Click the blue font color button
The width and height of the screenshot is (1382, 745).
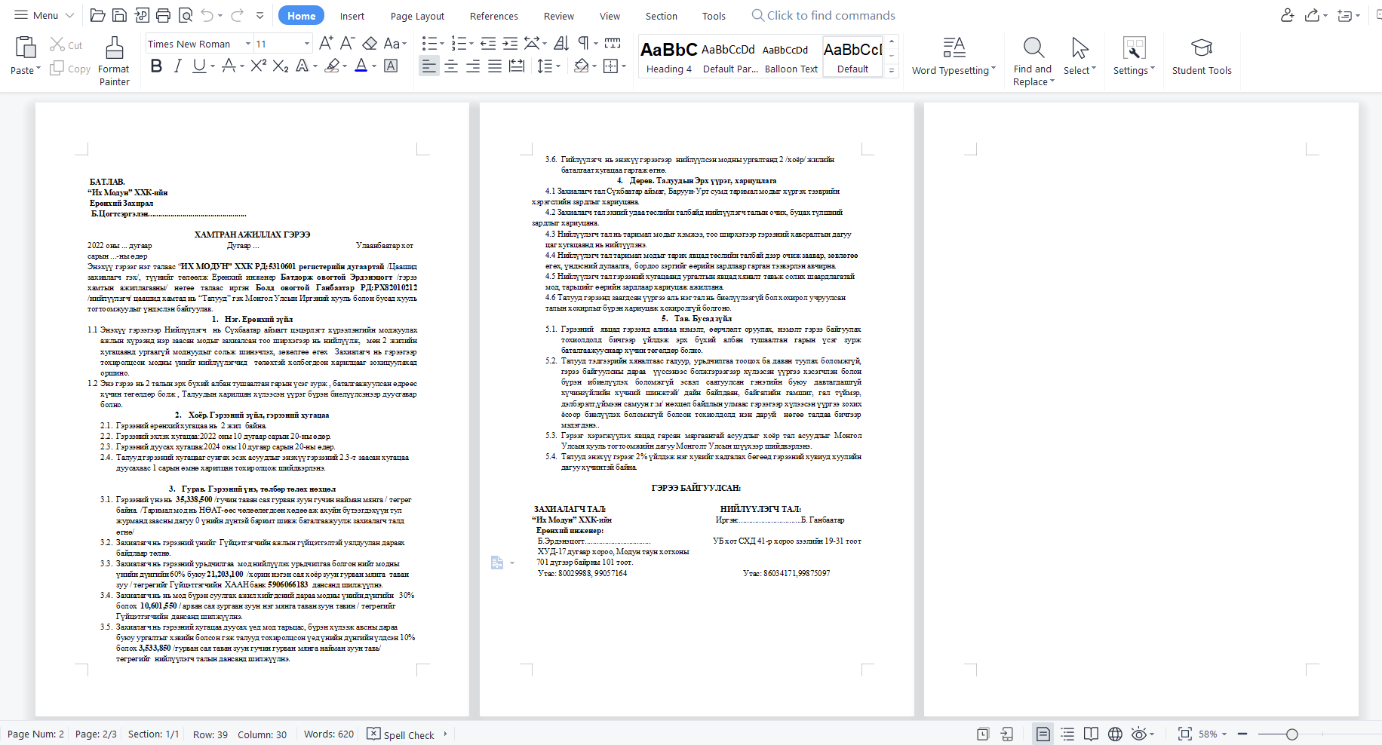click(x=361, y=66)
